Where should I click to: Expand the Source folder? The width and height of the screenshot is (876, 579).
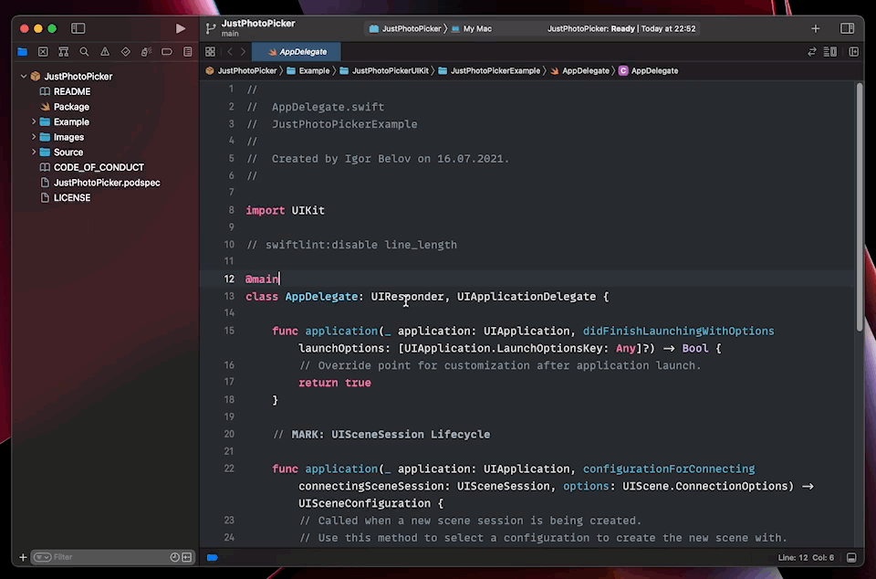34,152
